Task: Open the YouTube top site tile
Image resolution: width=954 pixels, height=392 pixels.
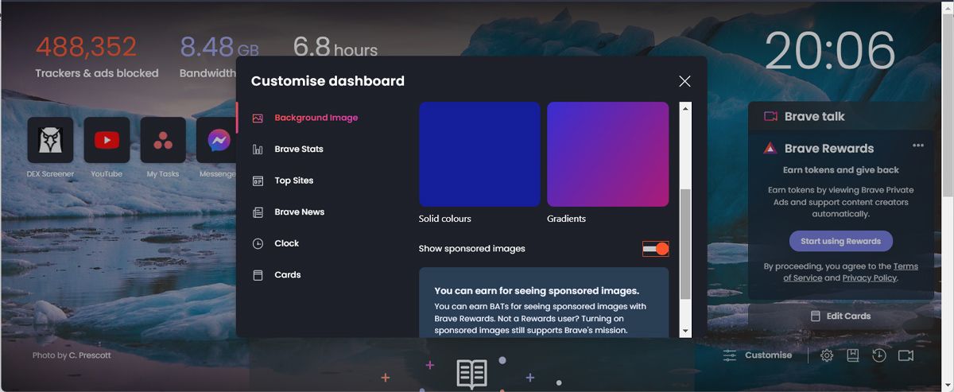Action: (107, 141)
